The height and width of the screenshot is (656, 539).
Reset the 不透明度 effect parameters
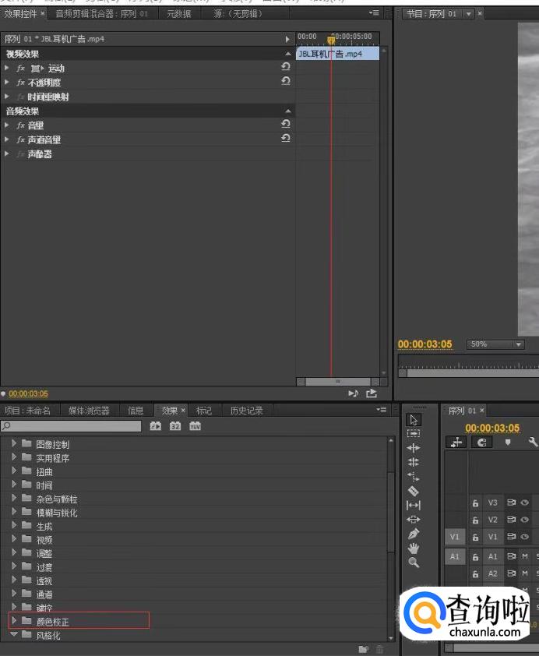[x=286, y=82]
